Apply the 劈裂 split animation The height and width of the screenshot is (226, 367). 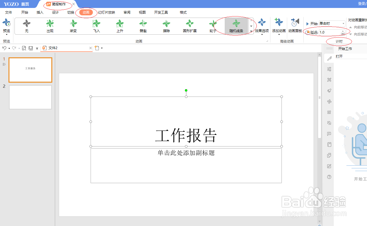coord(143,26)
